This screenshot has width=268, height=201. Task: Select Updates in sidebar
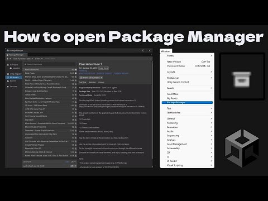click(x=15, y=68)
